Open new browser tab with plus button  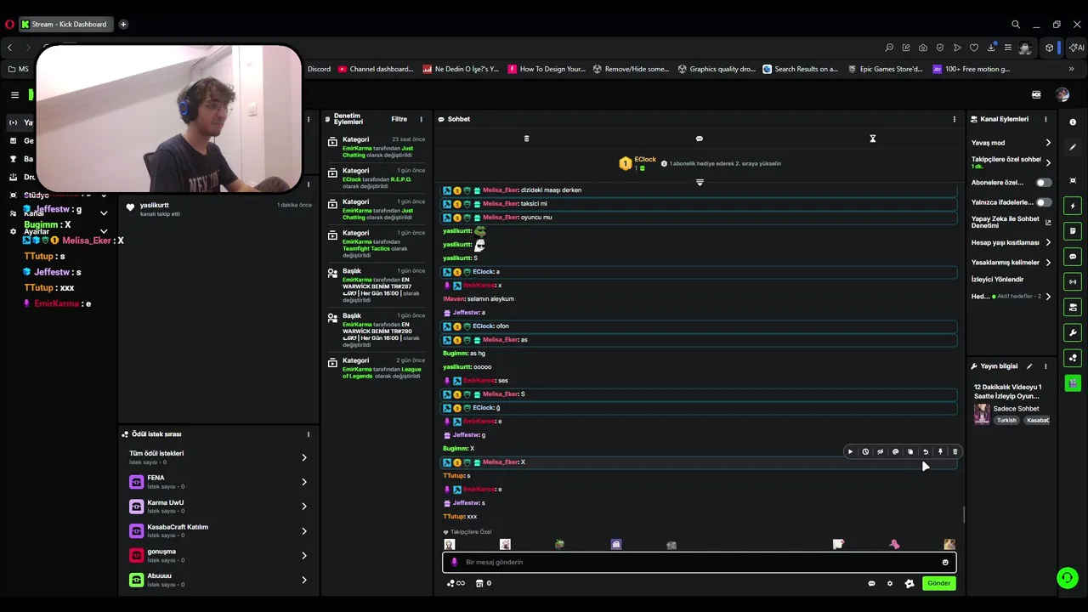click(x=123, y=25)
